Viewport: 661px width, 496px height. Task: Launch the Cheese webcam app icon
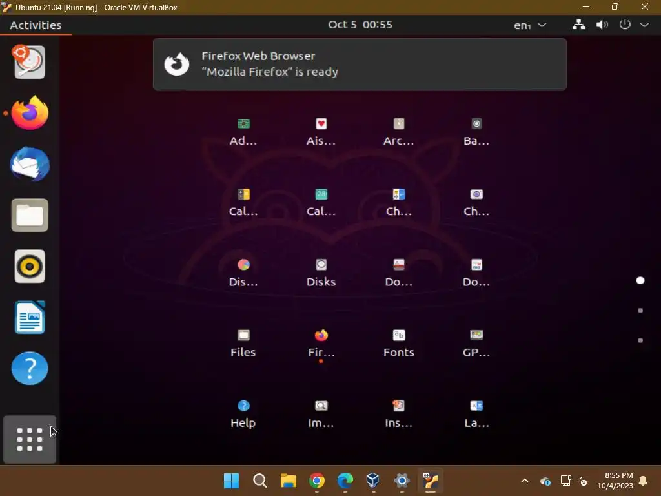pos(476,202)
